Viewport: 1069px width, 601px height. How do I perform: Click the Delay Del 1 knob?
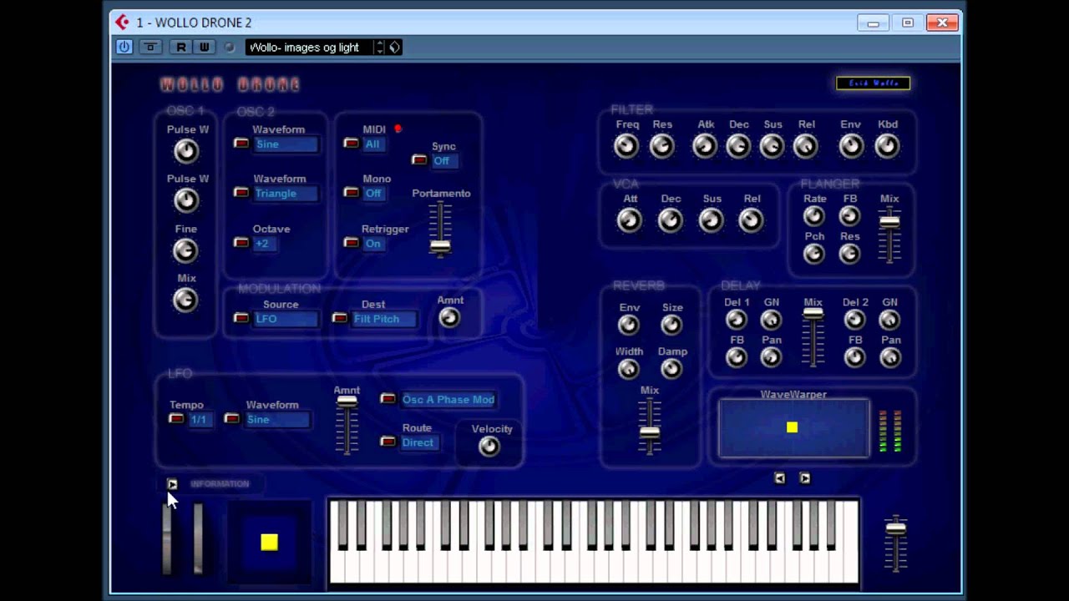click(736, 320)
